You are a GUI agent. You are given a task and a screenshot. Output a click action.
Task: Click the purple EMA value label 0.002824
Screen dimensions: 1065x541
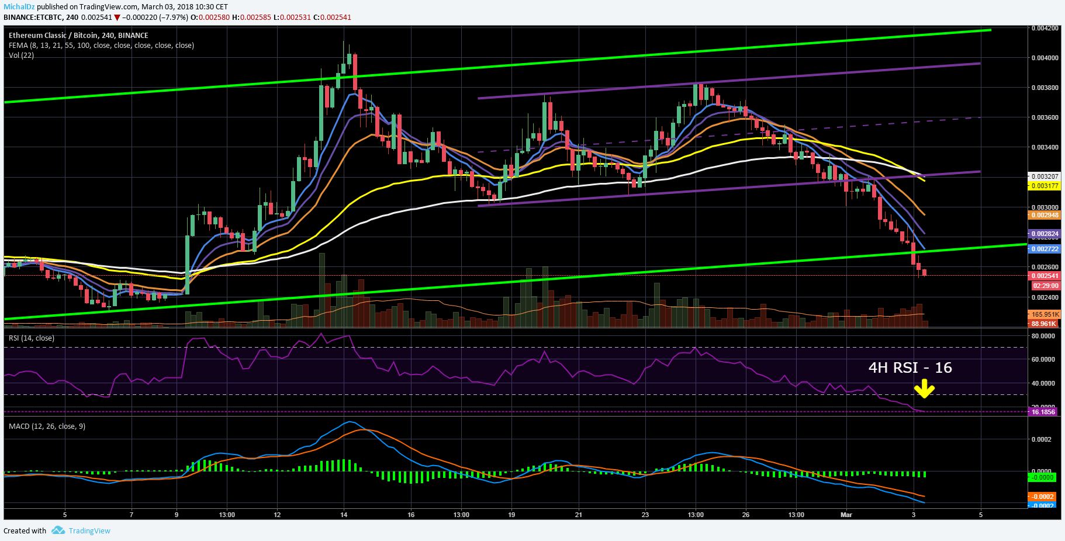click(x=1044, y=234)
